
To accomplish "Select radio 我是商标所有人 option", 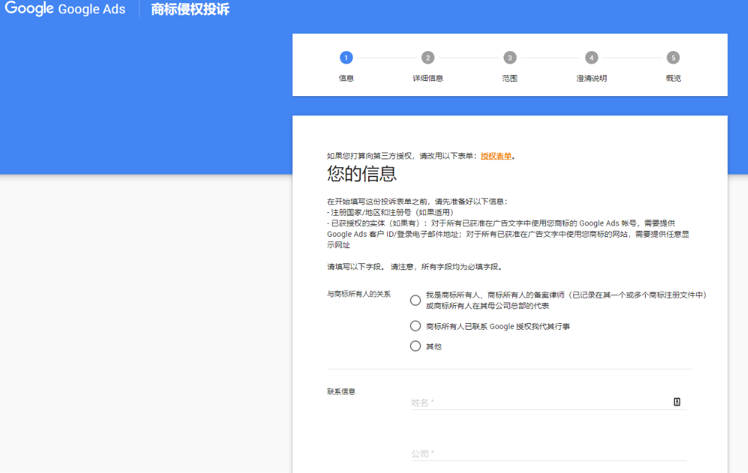I will pos(415,300).
